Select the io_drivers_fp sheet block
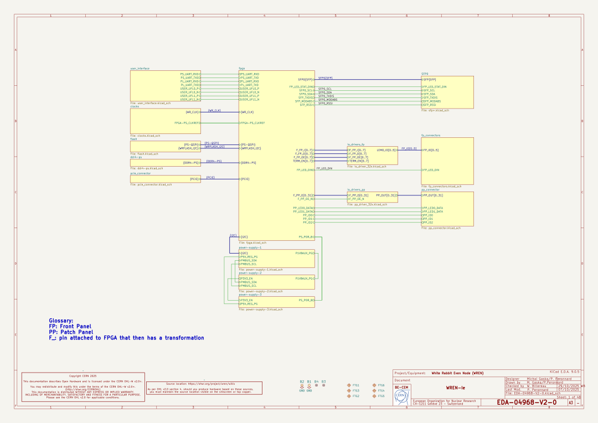Viewport: 598px width, 423px height. click(x=372, y=156)
